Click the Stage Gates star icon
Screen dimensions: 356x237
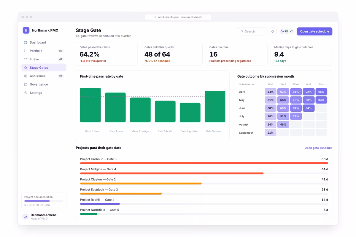pos(26,68)
